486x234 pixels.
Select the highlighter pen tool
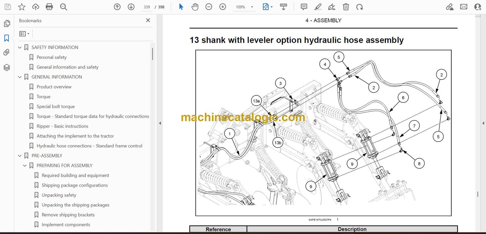point(318,7)
